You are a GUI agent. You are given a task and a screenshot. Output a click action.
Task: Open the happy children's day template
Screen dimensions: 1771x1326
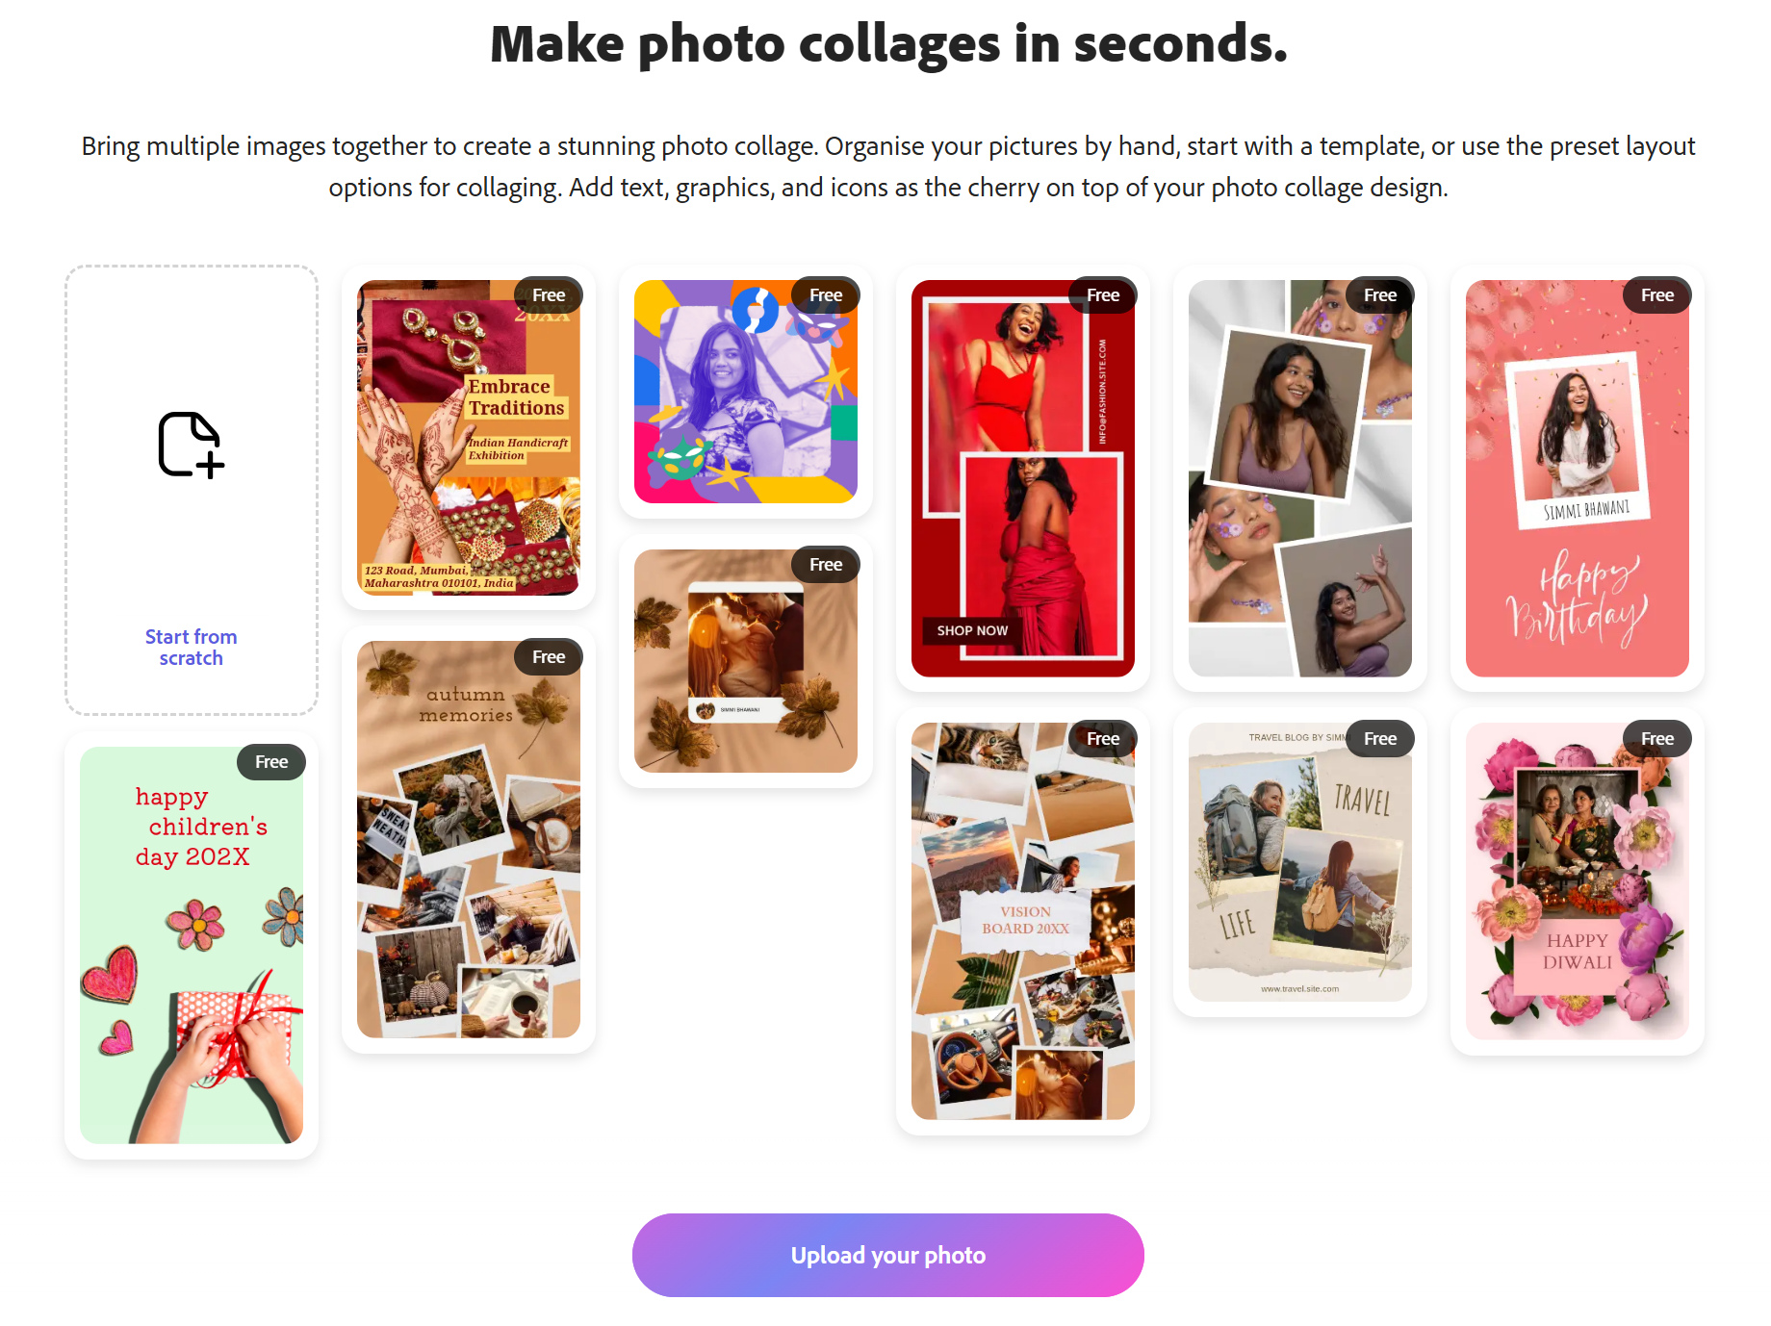[192, 946]
